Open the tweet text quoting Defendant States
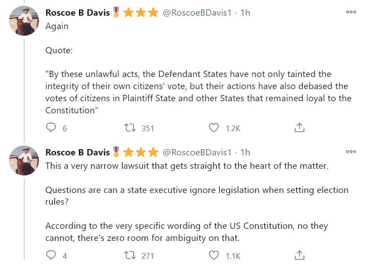Viewport: 366px width, 270px height. 197,86
